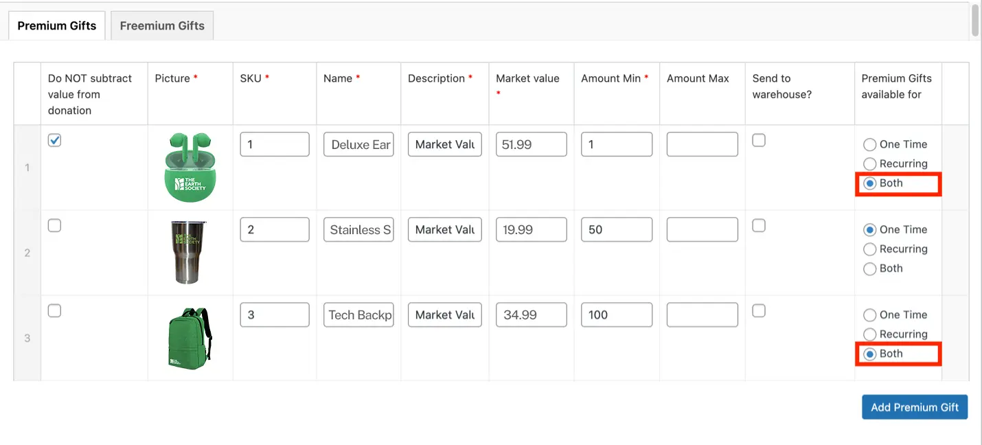Click the empty Amount Max field in row 1

pos(702,144)
